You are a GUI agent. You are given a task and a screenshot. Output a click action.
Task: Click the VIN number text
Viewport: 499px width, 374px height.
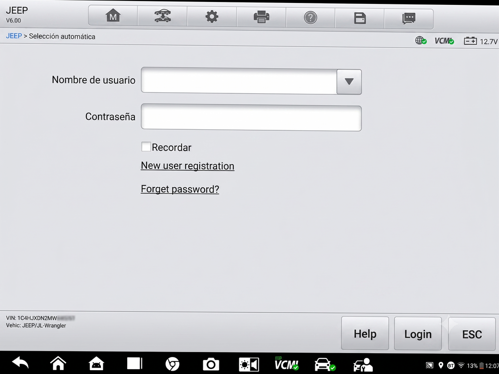[x=40, y=318]
